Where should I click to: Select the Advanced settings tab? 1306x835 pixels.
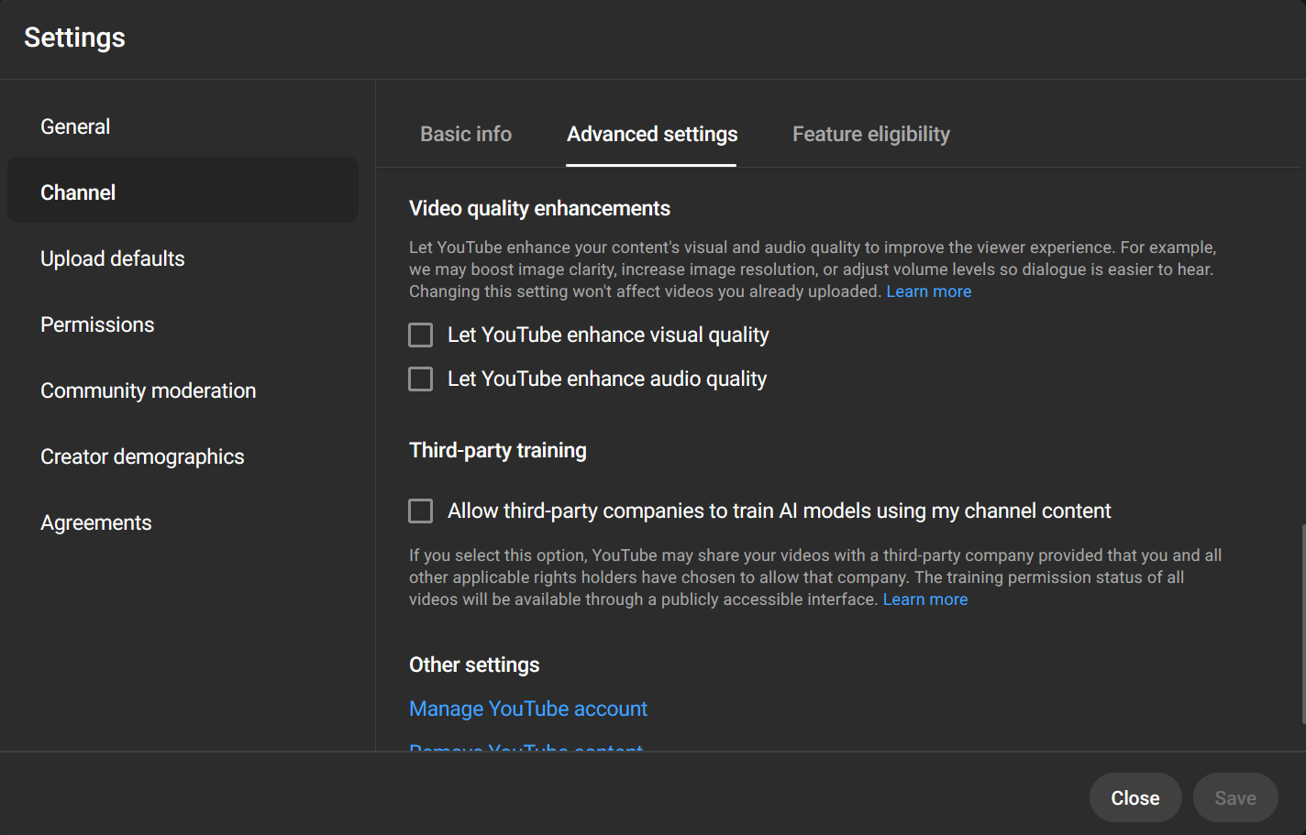(651, 134)
